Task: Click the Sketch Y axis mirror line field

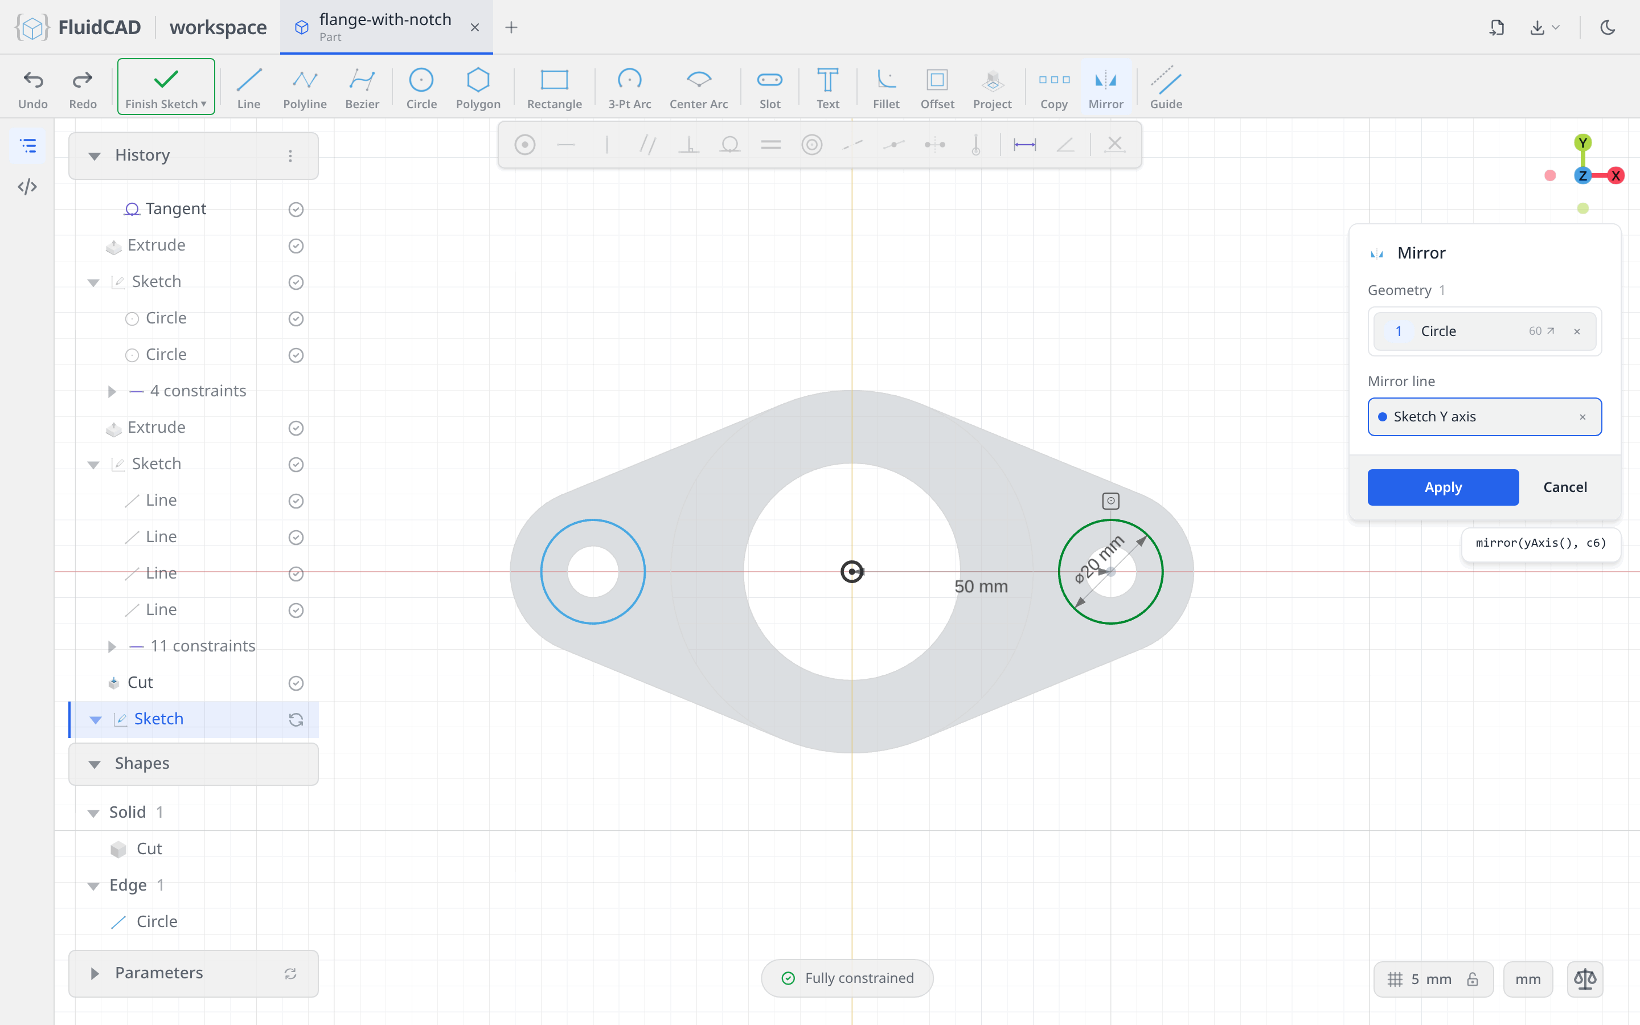Action: point(1484,416)
